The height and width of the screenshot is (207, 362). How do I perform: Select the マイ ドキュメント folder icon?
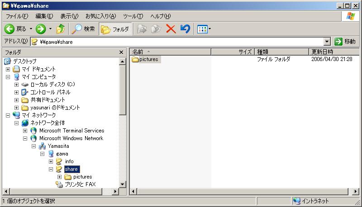[16, 69]
